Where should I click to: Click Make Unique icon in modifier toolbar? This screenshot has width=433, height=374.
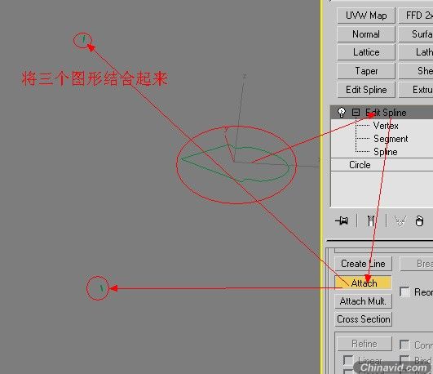[400, 220]
